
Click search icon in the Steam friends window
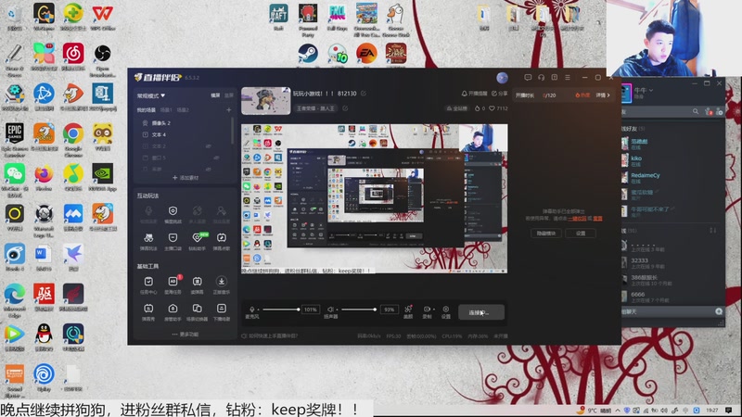(x=695, y=111)
